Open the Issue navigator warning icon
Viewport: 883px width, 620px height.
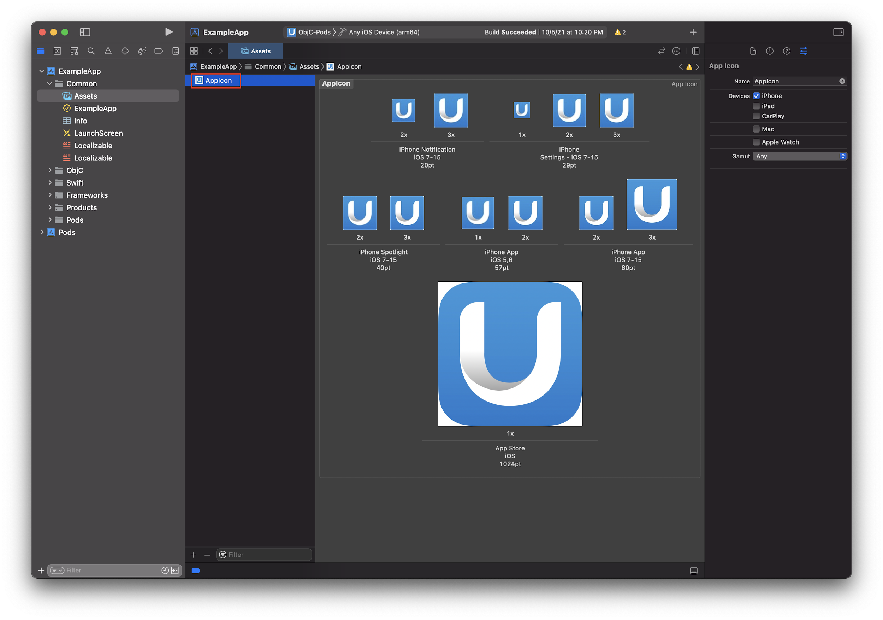[108, 51]
